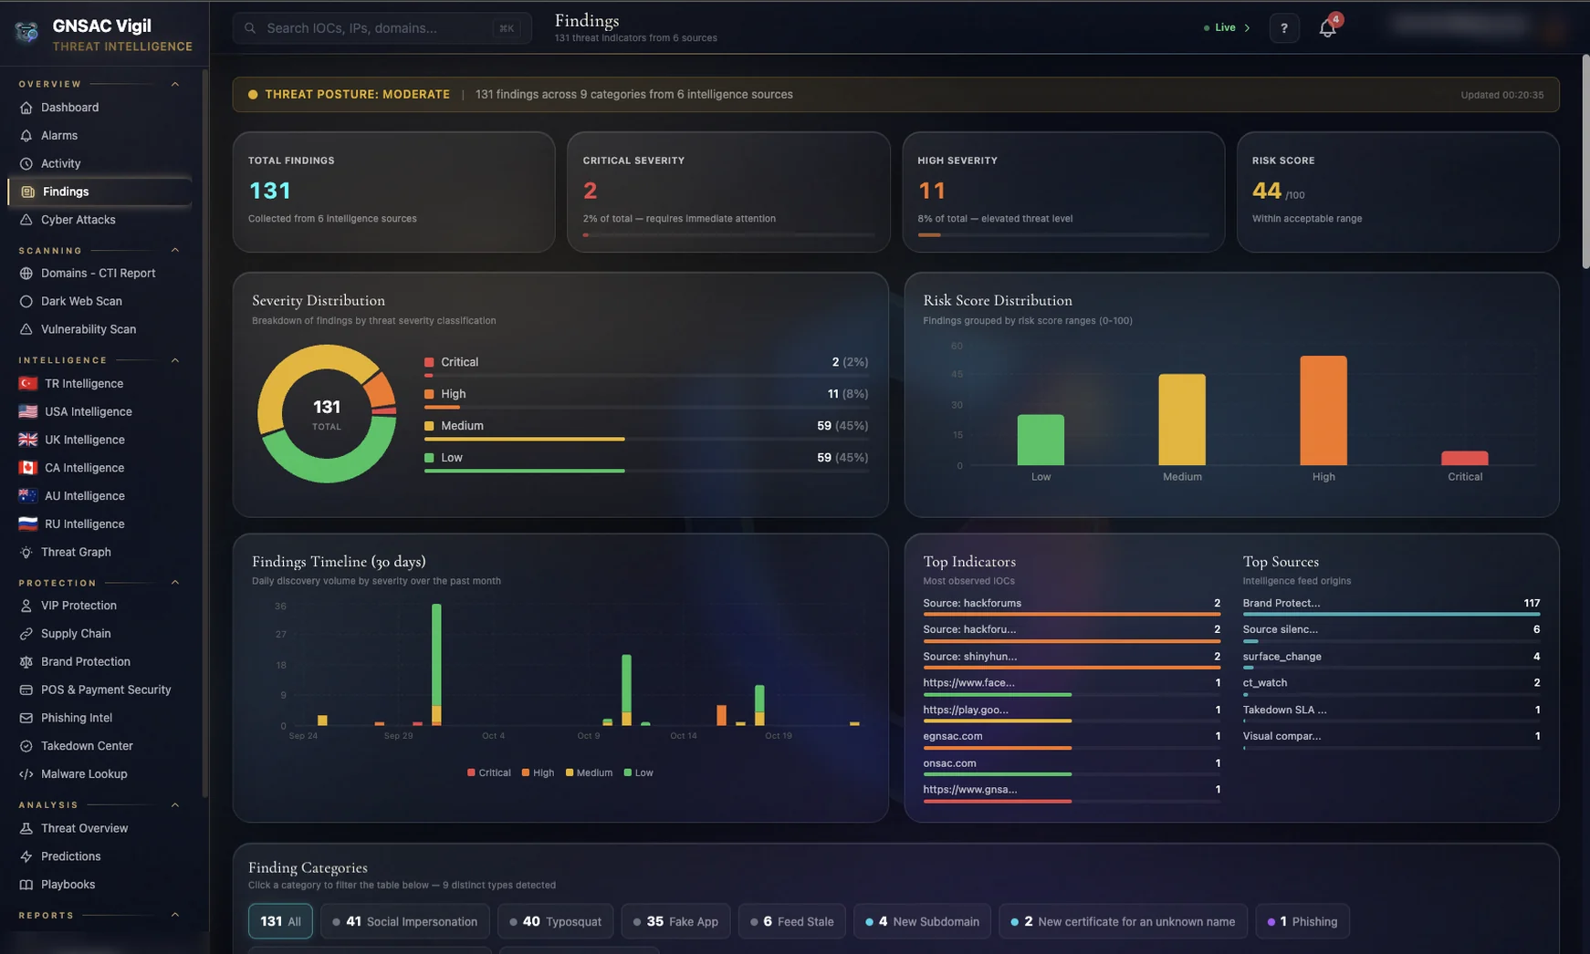Filter by New certificate for unknown name
Screen dimensions: 1590x954
pyautogui.click(x=1124, y=921)
